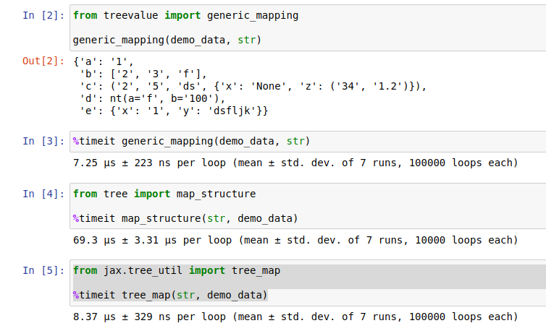The height and width of the screenshot is (331, 546).
Task: Click the 'In [4]:' prompt label
Action: coord(43,194)
